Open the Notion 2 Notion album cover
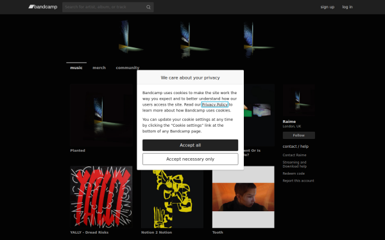This screenshot has width=385, height=240. (172, 199)
